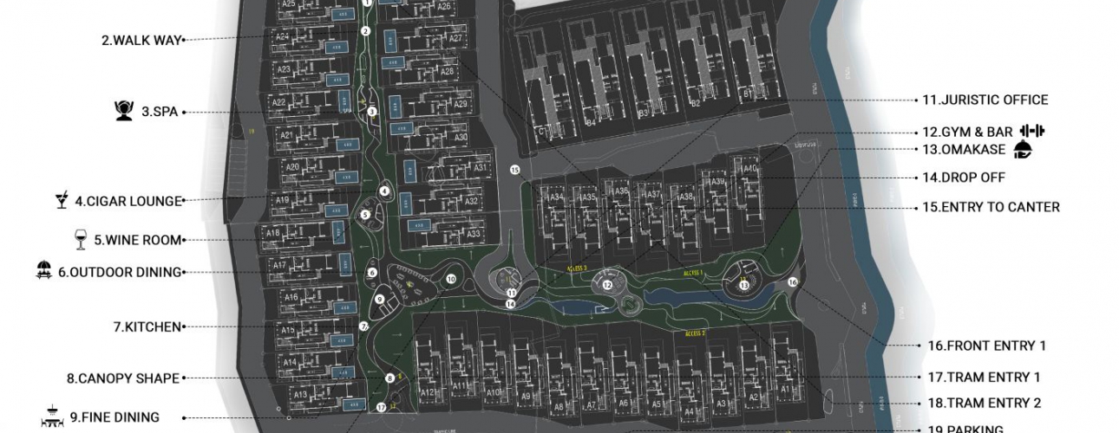1119x433 pixels.
Task: Click the wine glass icon beside Wine Room
Action: [82, 239]
